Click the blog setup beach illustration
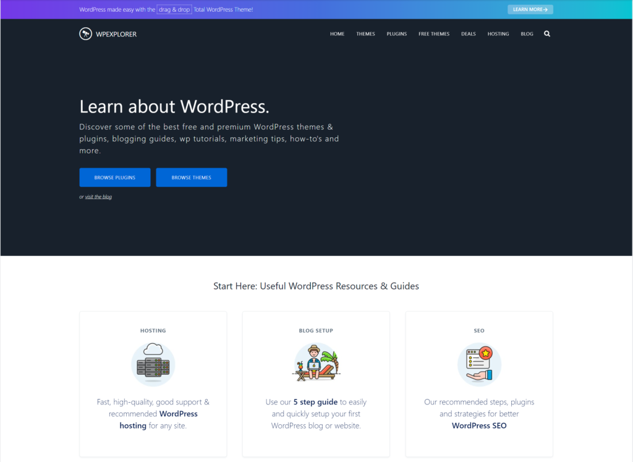The image size is (633, 462). point(315,364)
